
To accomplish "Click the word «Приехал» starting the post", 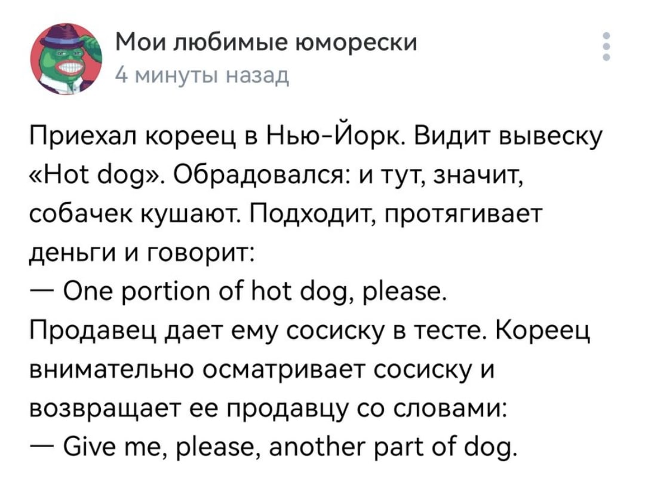I will tap(85, 137).
